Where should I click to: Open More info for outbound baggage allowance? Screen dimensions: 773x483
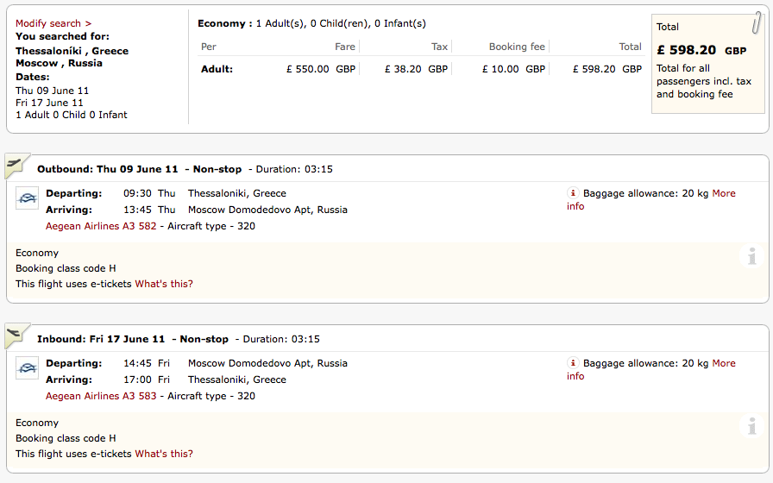[723, 193]
